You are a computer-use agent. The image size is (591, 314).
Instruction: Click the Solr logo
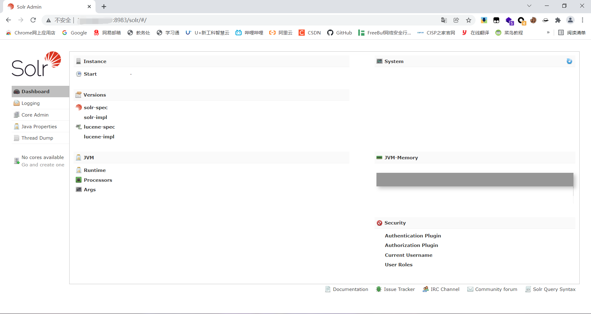tap(36, 64)
